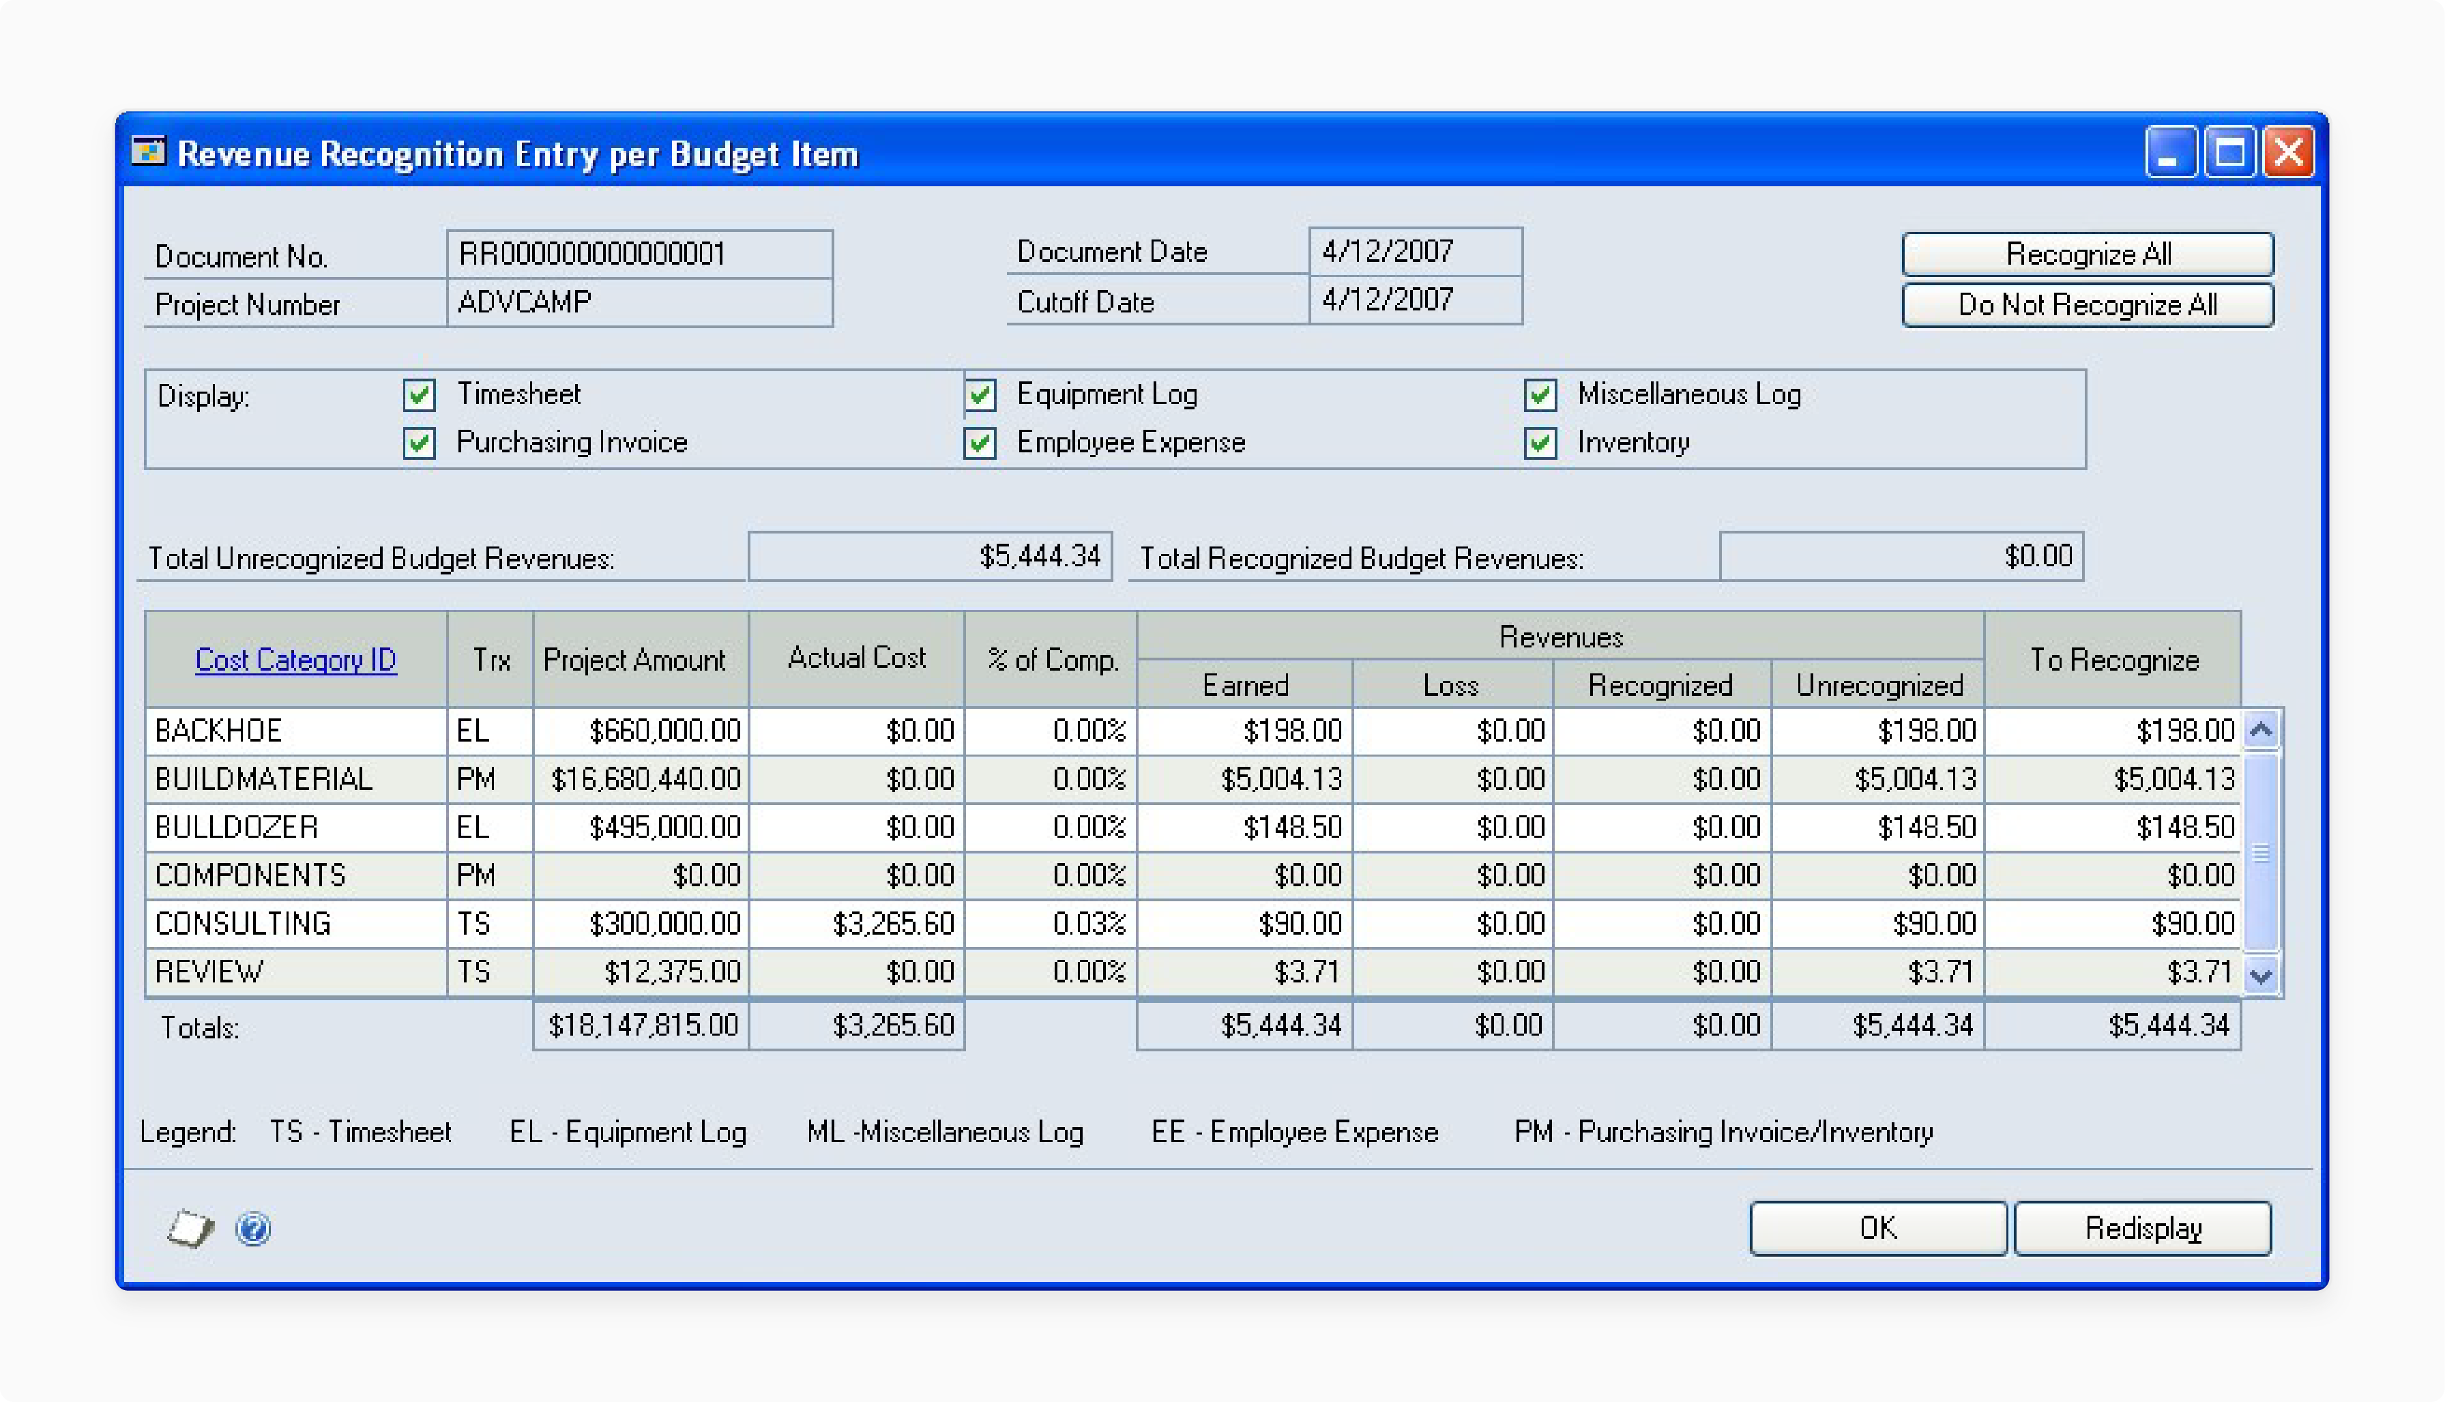2445x1402 pixels.
Task: Toggle the Miscellaneous Log checkbox
Action: (1540, 395)
